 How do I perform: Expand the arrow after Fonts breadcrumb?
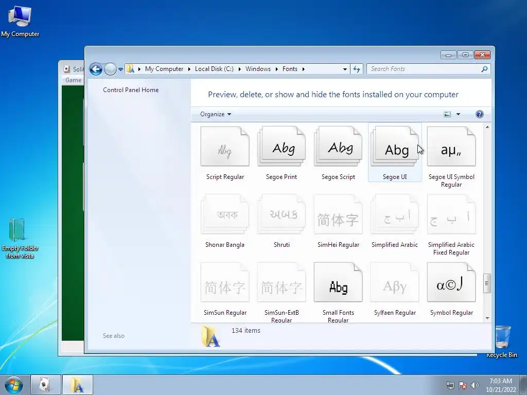pyautogui.click(x=304, y=69)
